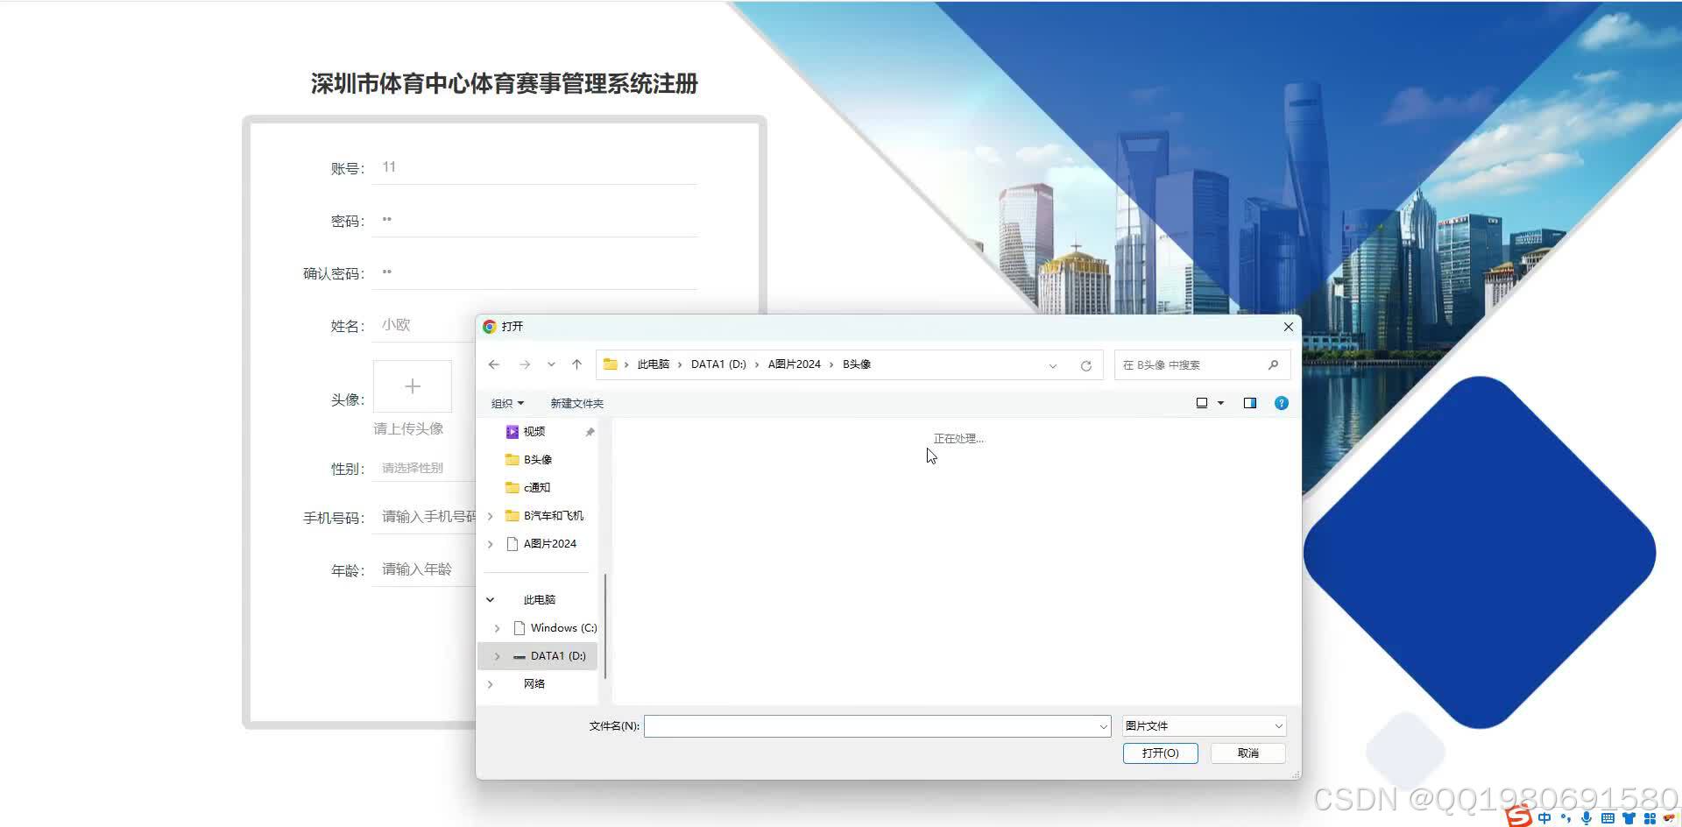The height and width of the screenshot is (827, 1682).
Task: Click the search magnifier in the search box
Action: (1273, 364)
